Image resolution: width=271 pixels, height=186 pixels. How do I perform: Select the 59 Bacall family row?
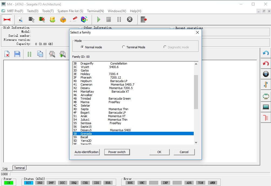coord(133,137)
